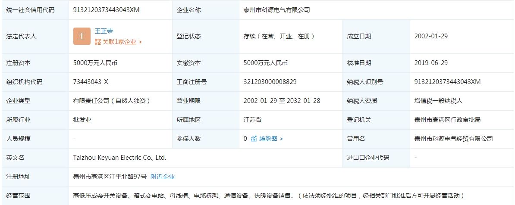This screenshot has height=205, width=515.
Task: Click the approval date 2019-06-29
Action: (x=431, y=63)
